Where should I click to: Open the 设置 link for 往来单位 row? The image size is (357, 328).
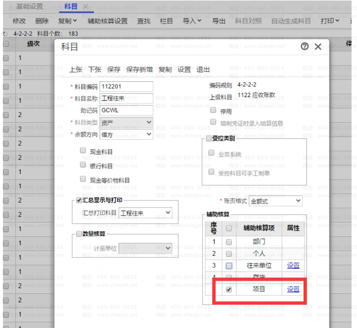click(x=293, y=265)
